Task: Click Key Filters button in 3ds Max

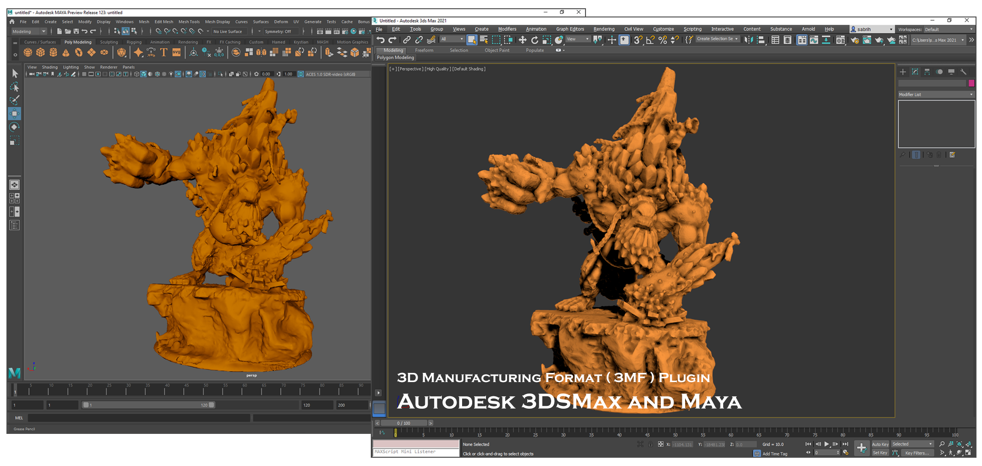Action: tap(917, 453)
